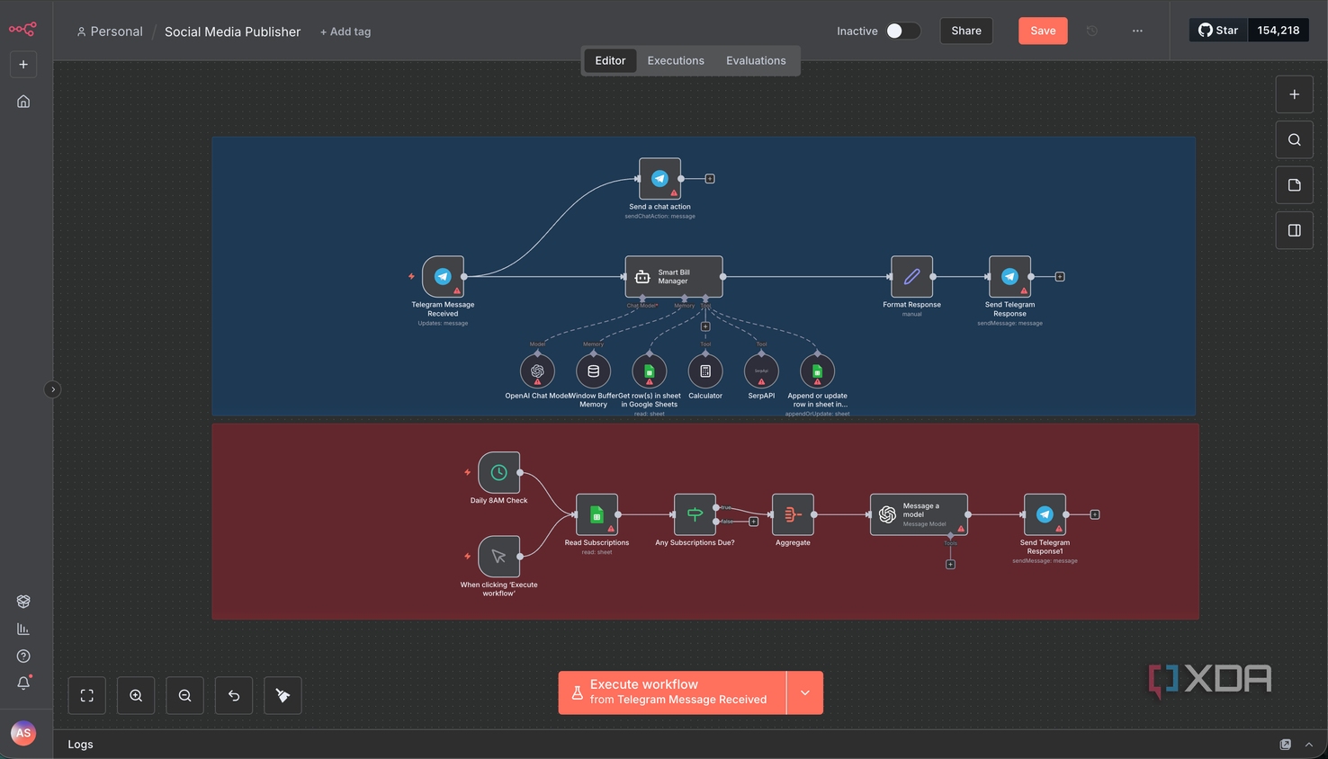Edit the Social Media Publisher workflow name
1328x759 pixels.
click(x=233, y=31)
